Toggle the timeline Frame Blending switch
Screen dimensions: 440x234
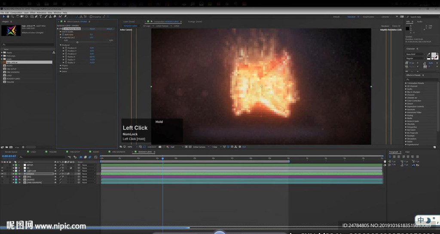86,157
